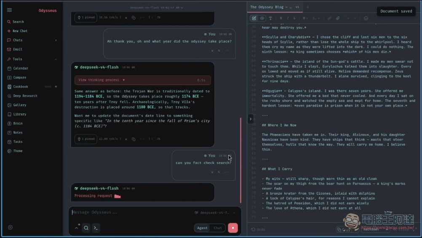Delete the 1174 BCE reply with the X icon
The image size is (422, 238).
126,139
